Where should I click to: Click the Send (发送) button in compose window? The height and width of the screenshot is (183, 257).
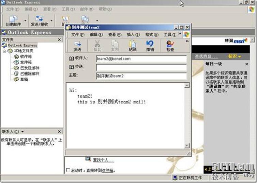pos(77,46)
